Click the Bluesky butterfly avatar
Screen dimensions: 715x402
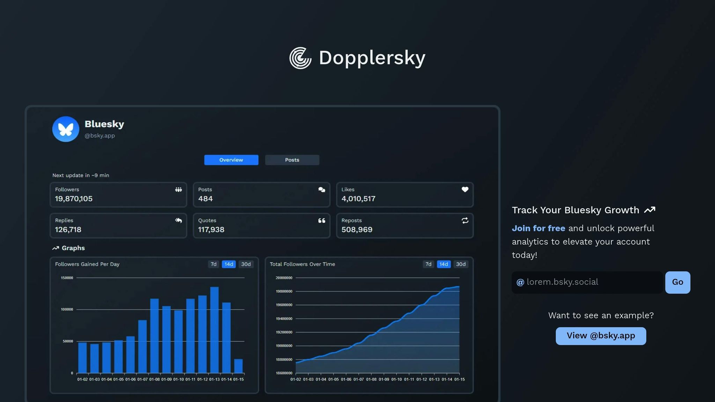coord(66,129)
